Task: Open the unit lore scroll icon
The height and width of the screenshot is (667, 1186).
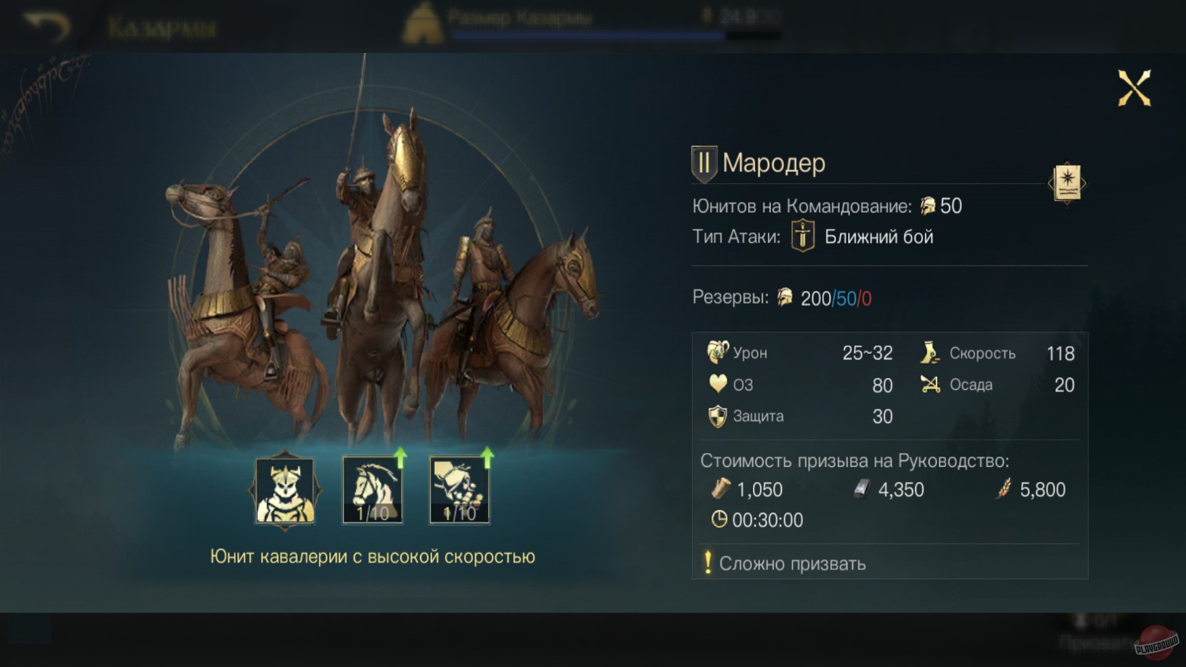Action: pyautogui.click(x=1067, y=183)
